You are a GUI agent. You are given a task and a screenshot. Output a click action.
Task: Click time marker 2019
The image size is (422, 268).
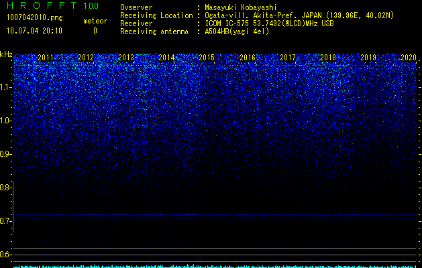pyautogui.click(x=368, y=58)
